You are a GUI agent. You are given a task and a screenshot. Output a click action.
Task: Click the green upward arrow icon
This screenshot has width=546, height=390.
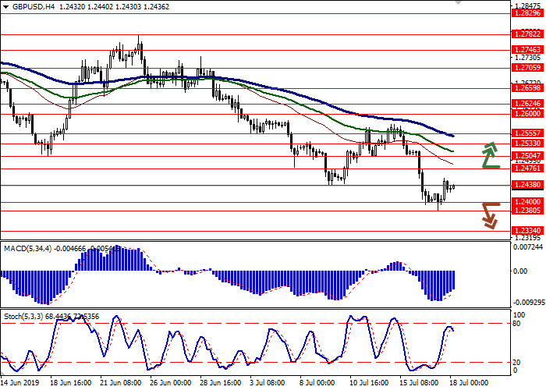[489, 155]
